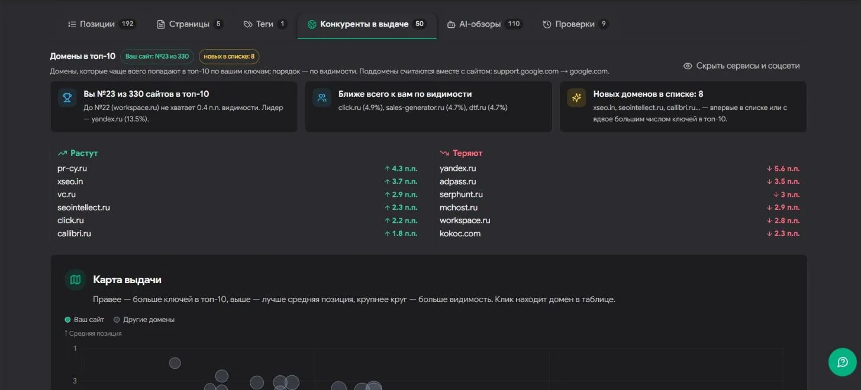The width and height of the screenshot is (861, 390).
Task: Select xseo.in in the growing list
Action: pos(70,181)
